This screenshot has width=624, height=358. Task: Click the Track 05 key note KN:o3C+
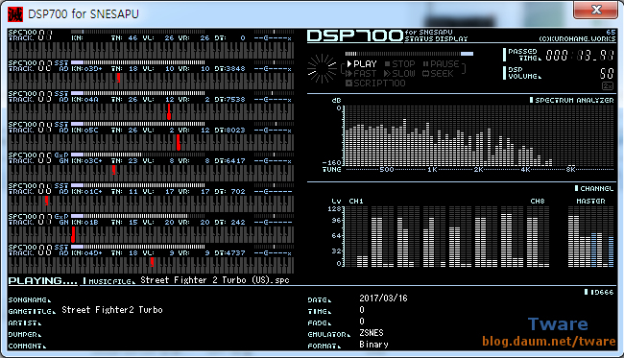(86, 160)
